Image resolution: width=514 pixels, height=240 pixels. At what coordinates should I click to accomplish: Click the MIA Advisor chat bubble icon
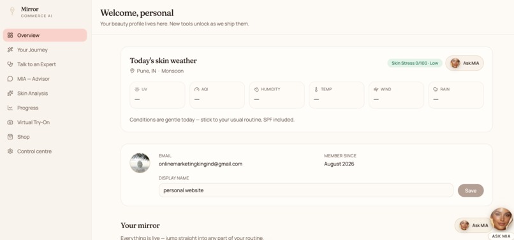(10, 78)
